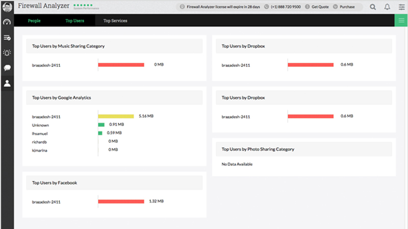
Task: Click the lhsamuel user row
Action: tap(40, 133)
